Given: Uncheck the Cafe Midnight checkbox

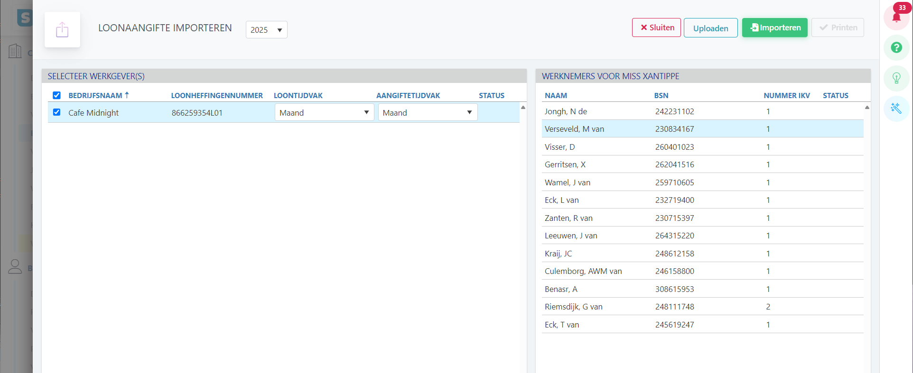Looking at the screenshot, I should pos(57,112).
